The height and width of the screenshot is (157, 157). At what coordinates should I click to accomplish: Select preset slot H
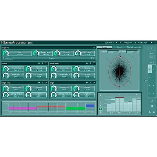[154, 93]
